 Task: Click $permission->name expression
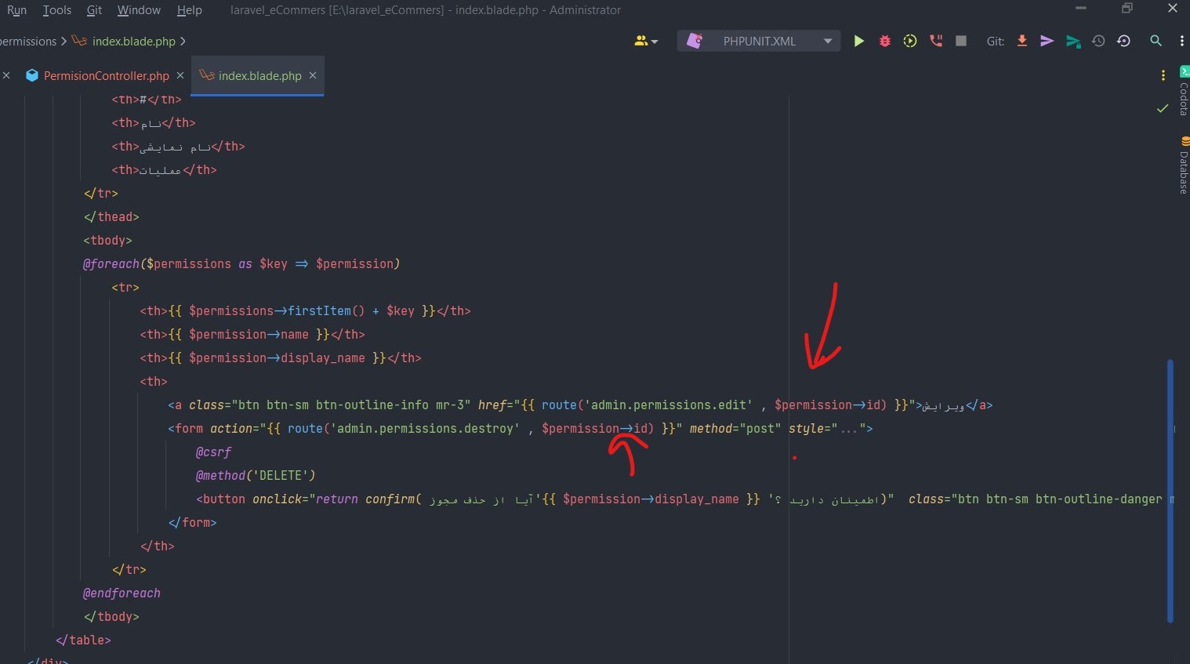[249, 335]
